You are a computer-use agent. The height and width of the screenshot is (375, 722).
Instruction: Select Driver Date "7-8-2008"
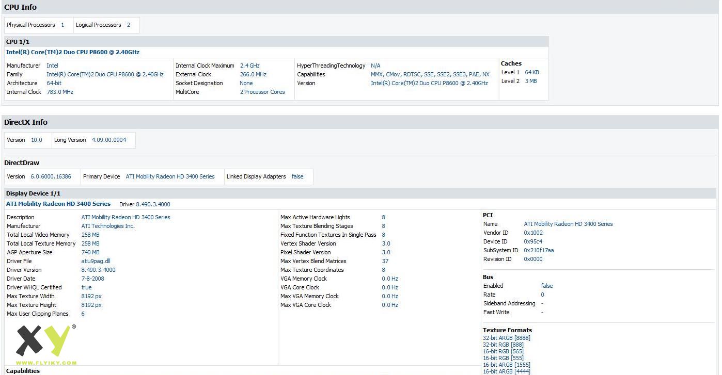(92, 279)
